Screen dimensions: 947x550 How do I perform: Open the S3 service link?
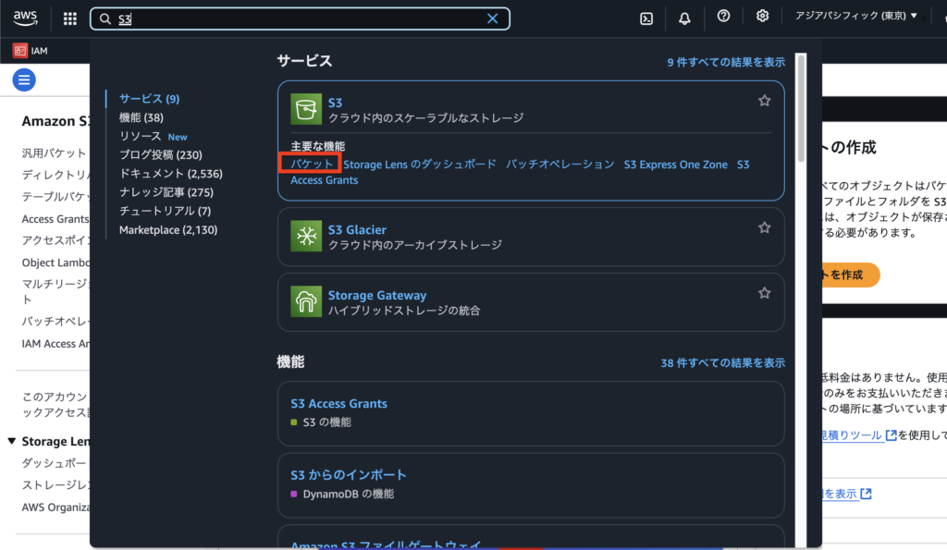[x=335, y=103]
